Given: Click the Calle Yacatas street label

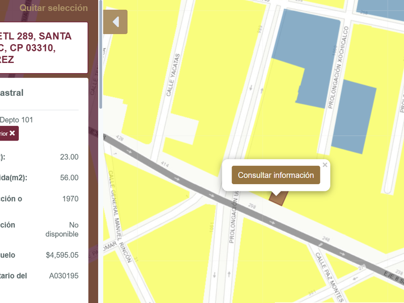Looking at the screenshot, I should pos(173,75).
